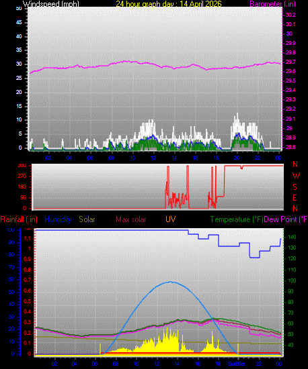Viewport: 308px width, 369px height.
Task: Click the 30 windspeed scale value
Action: pos(19,64)
